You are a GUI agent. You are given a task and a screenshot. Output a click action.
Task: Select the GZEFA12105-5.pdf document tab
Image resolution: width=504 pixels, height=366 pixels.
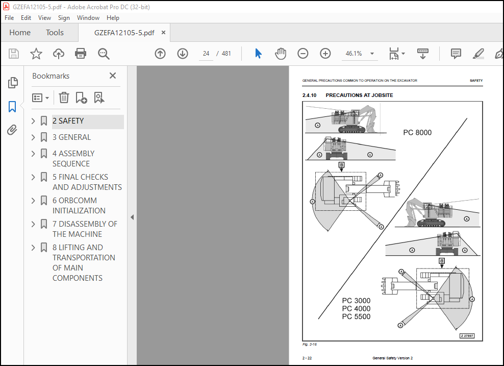pyautogui.click(x=124, y=33)
